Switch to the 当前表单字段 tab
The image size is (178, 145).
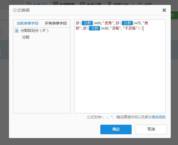28,23
